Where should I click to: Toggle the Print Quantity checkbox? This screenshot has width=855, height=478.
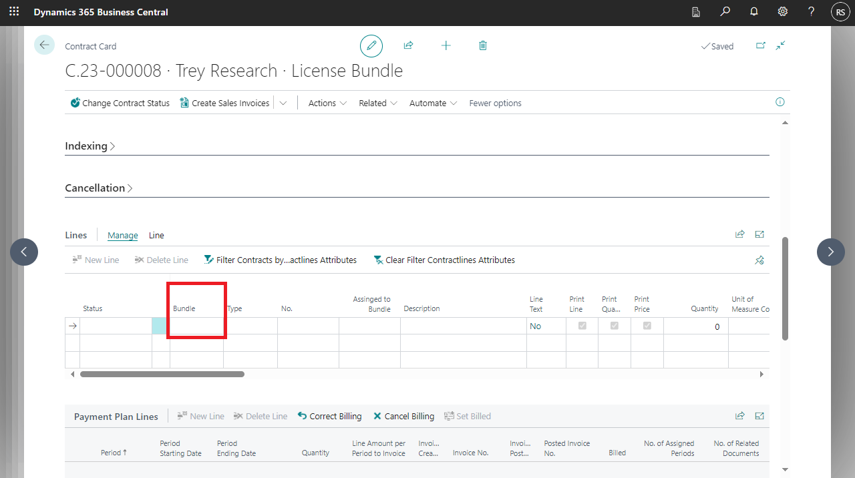[615, 326]
